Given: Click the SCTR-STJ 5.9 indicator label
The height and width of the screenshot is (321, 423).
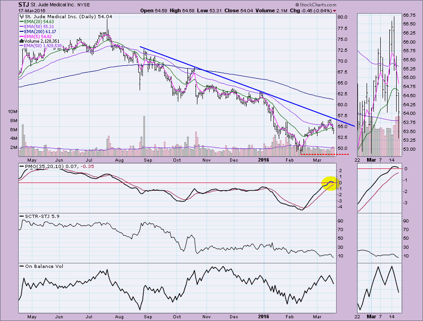Looking at the screenshot, I should [x=40, y=216].
